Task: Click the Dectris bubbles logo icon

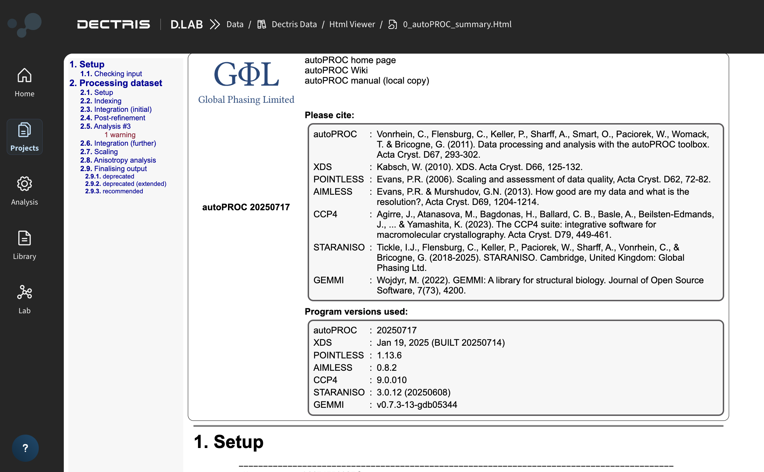Action: click(x=25, y=25)
